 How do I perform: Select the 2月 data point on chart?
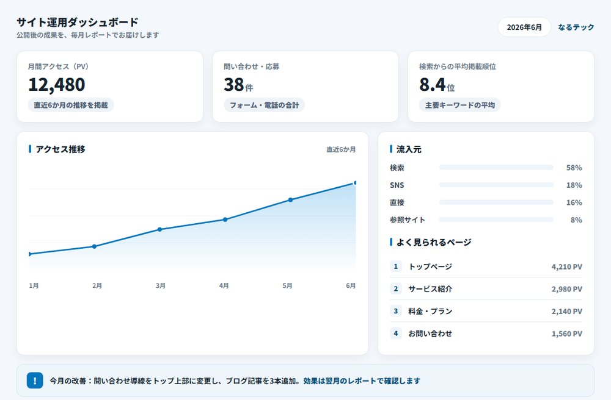tap(94, 246)
